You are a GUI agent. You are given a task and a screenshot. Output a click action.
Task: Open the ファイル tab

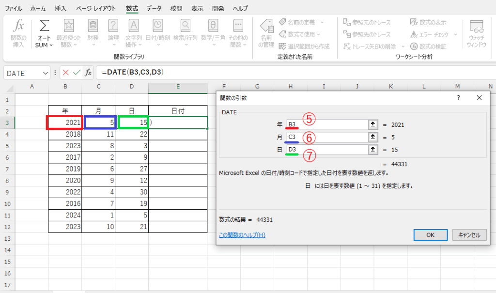point(13,9)
